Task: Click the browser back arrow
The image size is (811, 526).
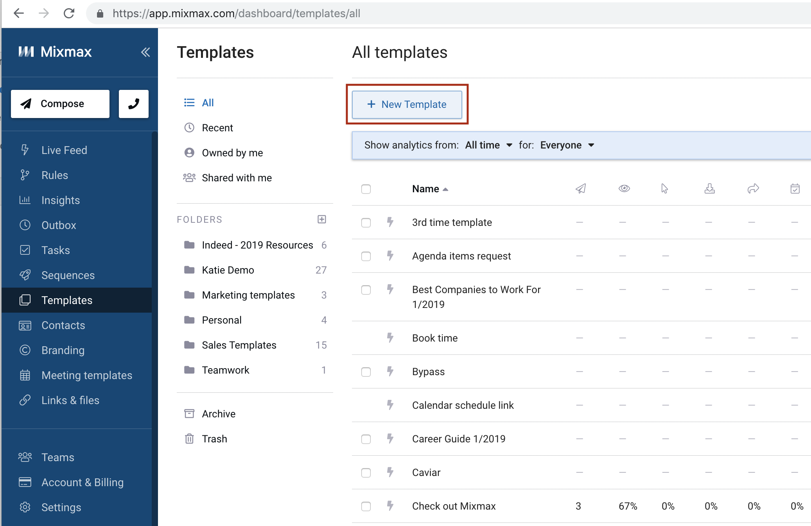Action: pos(18,13)
